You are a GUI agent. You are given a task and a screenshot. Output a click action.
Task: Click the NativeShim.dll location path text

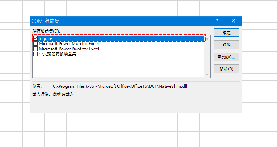tap(120, 86)
